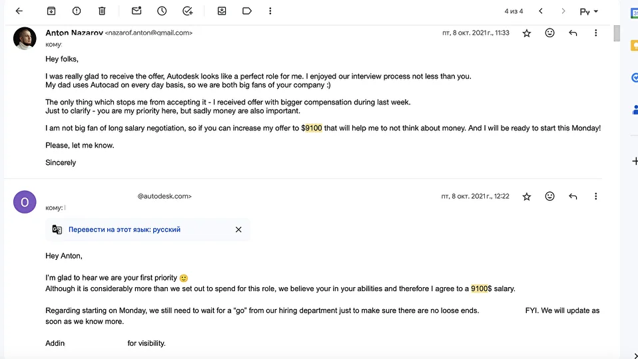The height and width of the screenshot is (359, 638).
Task: Click Anton Nazarov's profile picture
Action: pos(25,39)
